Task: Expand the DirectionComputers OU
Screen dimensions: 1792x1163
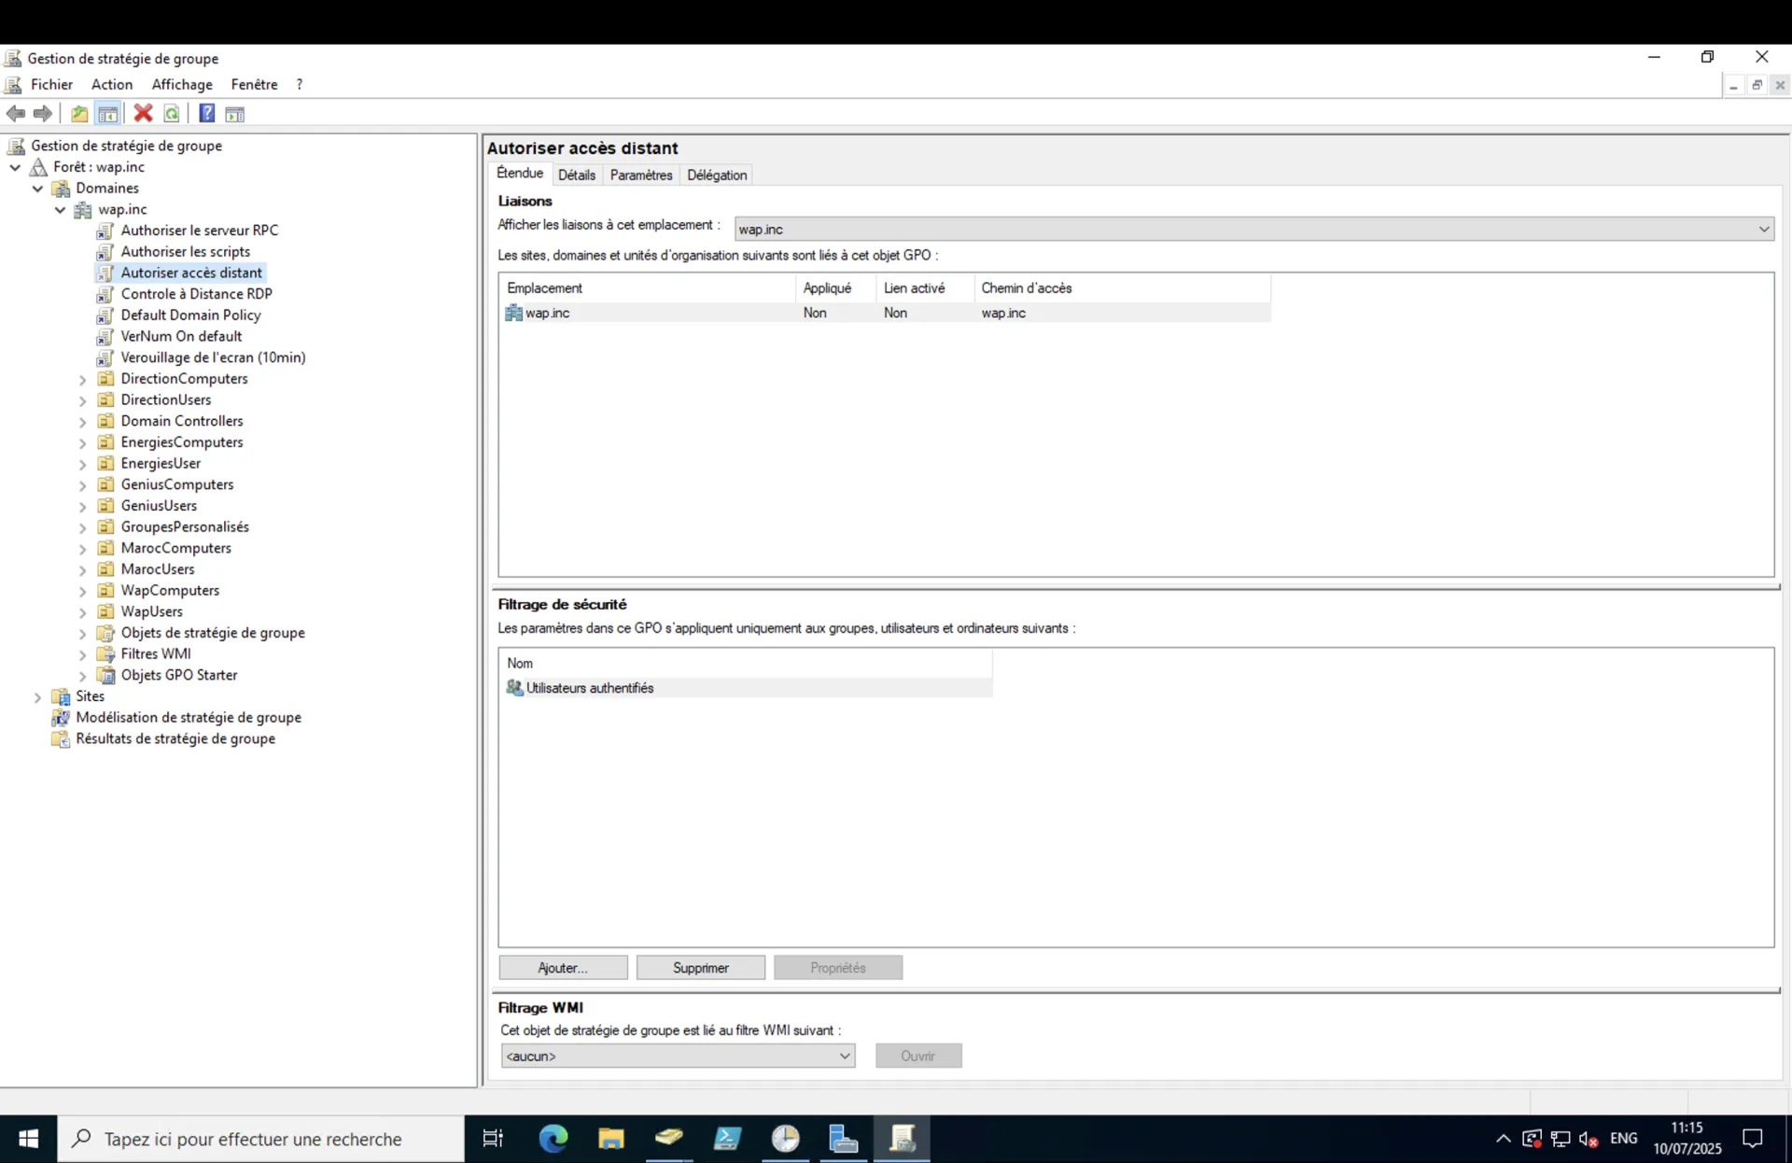Action: point(82,379)
